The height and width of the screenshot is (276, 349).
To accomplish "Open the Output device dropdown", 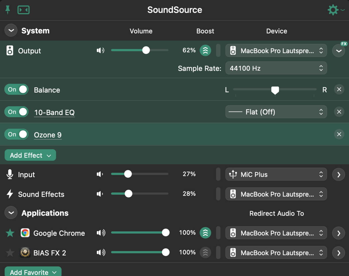I will coord(276,51).
